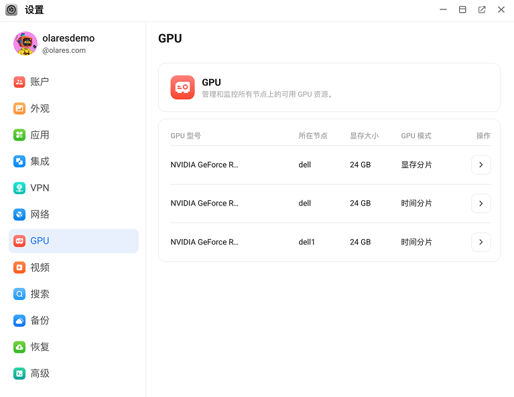Click the 外观 appearance icon
The width and height of the screenshot is (514, 397).
19,108
